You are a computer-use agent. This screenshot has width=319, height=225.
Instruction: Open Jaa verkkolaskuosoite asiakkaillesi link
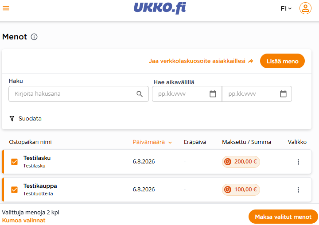pos(201,61)
